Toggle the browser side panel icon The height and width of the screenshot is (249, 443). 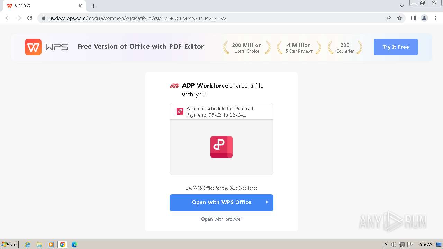point(413,18)
